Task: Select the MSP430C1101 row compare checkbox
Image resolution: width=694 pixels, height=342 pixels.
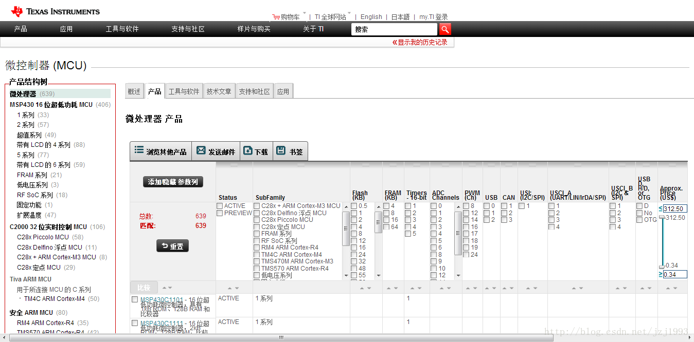Action: click(135, 299)
